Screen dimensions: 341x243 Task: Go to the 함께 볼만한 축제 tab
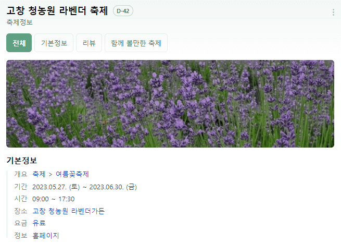pyautogui.click(x=136, y=43)
